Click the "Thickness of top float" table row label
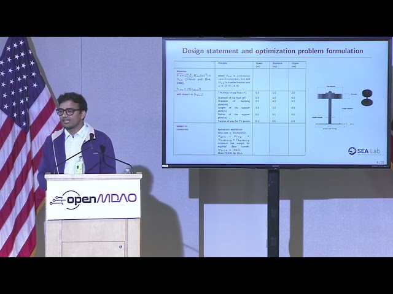 (x=232, y=92)
